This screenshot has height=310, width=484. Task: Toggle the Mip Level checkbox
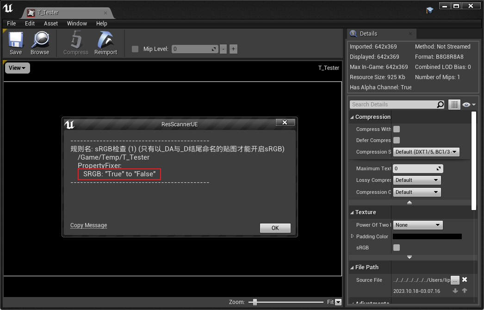click(x=135, y=49)
